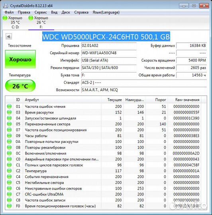Open the Диск menu
Viewport: 212px width, 215px height.
[66, 12]
